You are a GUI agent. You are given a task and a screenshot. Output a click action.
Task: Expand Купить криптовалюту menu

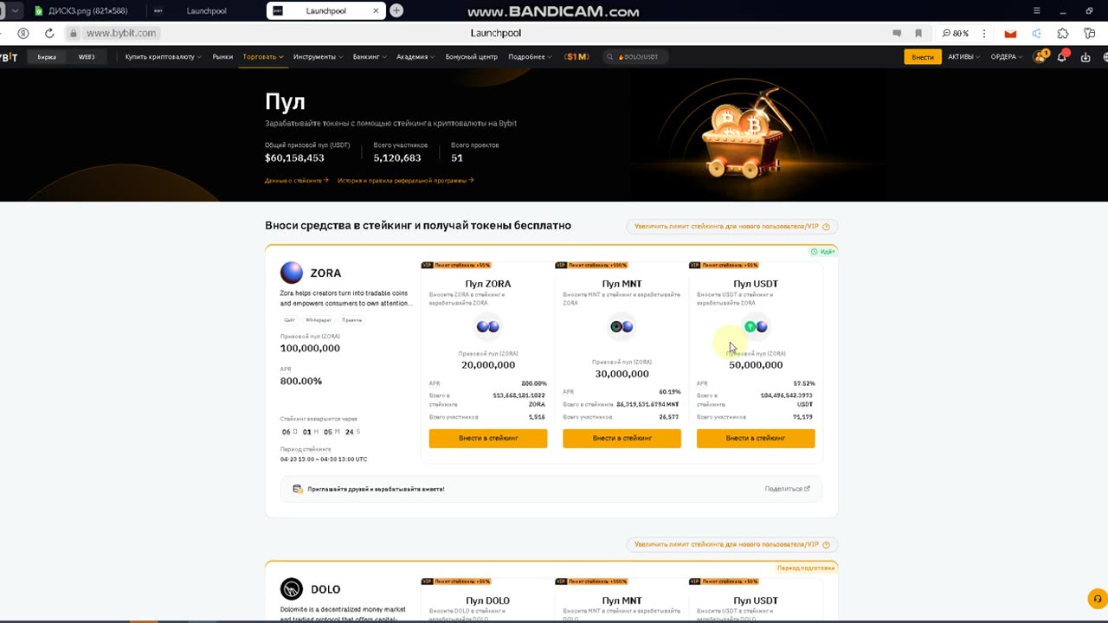pos(163,57)
